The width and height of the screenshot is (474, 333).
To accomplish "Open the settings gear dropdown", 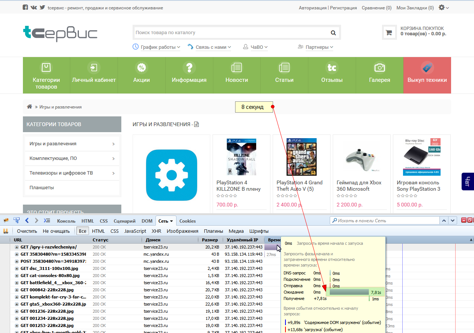I will coord(444,8).
